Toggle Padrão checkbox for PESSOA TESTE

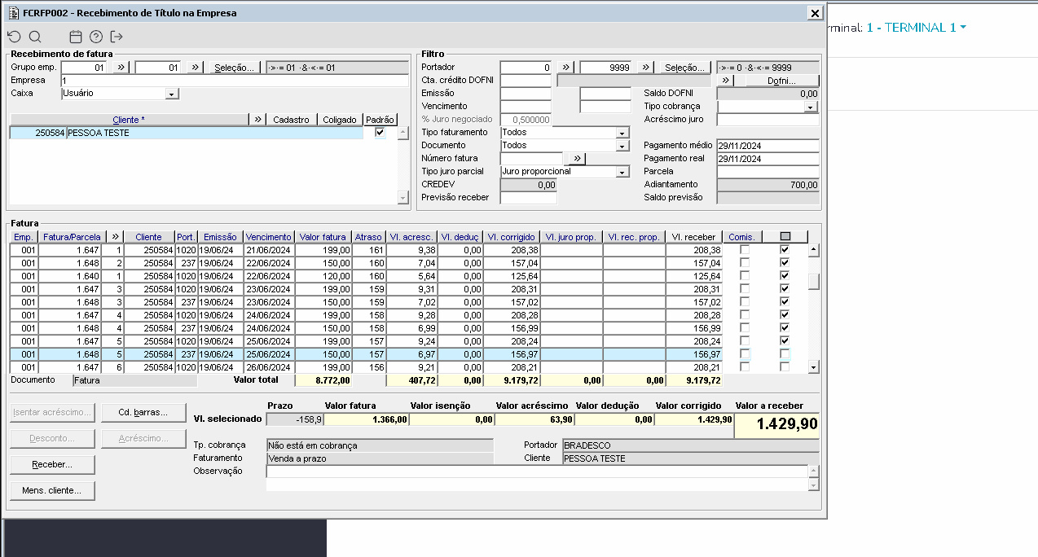click(380, 133)
